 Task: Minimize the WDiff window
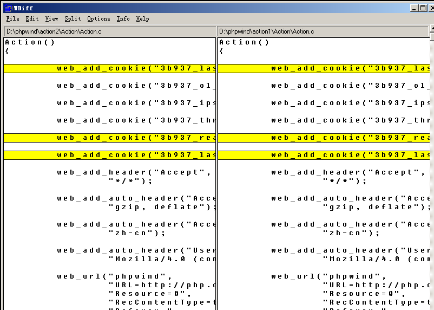pos(414,8)
